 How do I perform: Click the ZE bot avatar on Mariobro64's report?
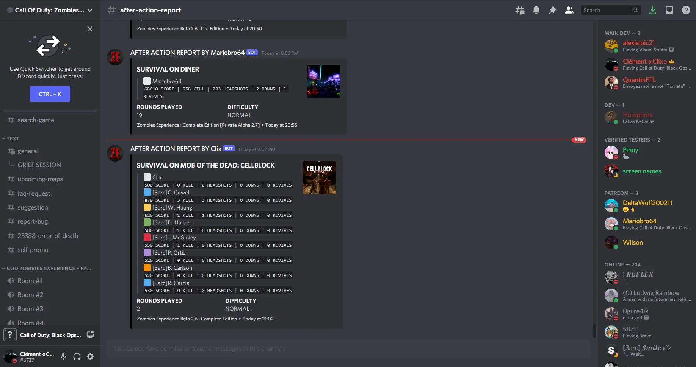(115, 57)
